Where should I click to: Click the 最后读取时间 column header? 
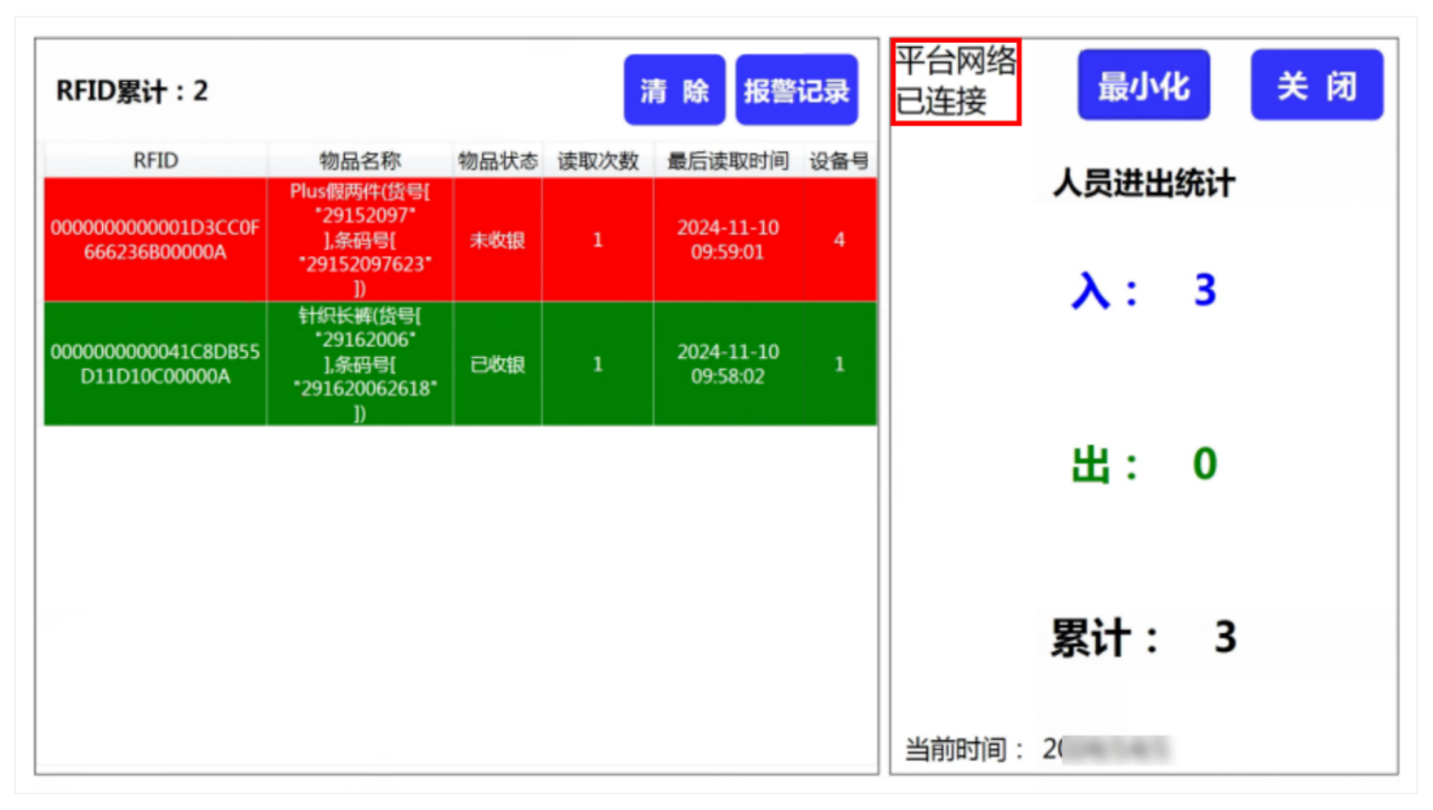click(x=727, y=161)
